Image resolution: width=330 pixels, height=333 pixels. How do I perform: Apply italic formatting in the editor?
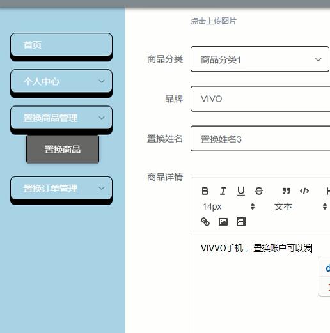[x=223, y=191]
